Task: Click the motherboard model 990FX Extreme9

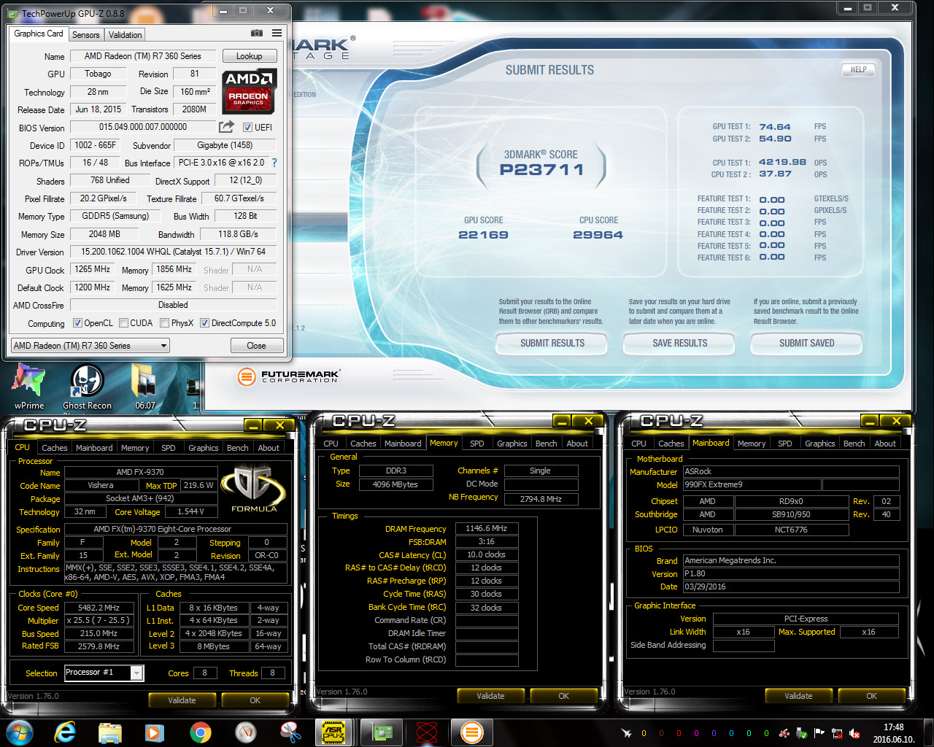Action: click(751, 484)
